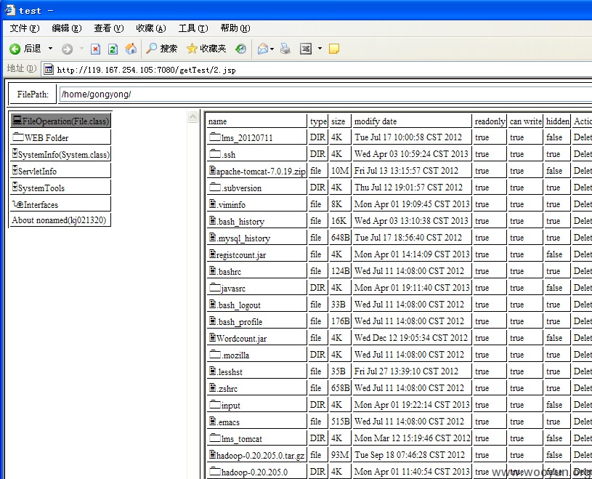Click the name column header
This screenshot has width=592, height=479.
point(217,121)
